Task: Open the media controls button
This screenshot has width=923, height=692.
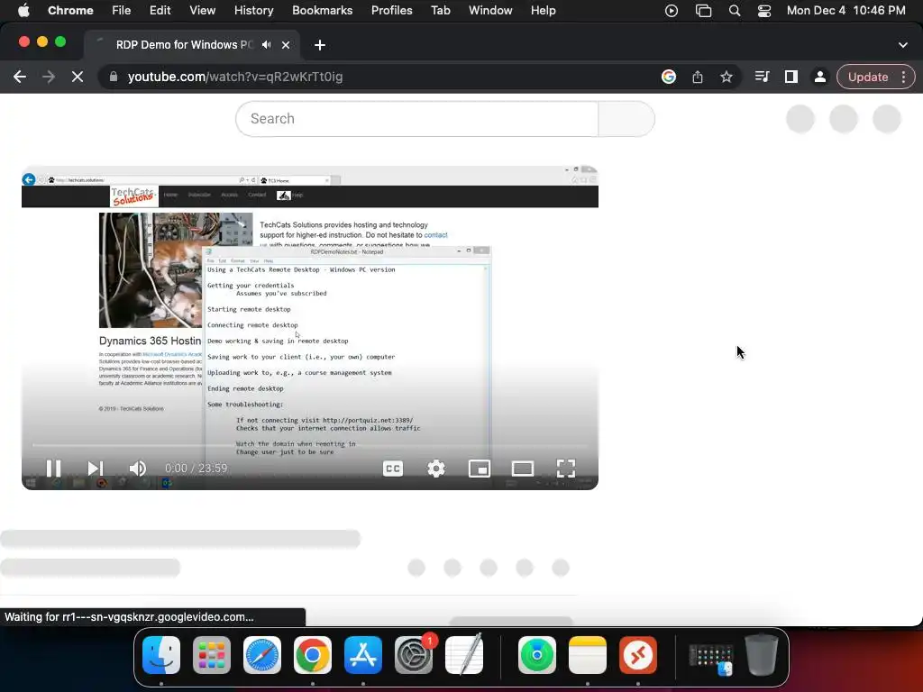Action: coord(763,77)
